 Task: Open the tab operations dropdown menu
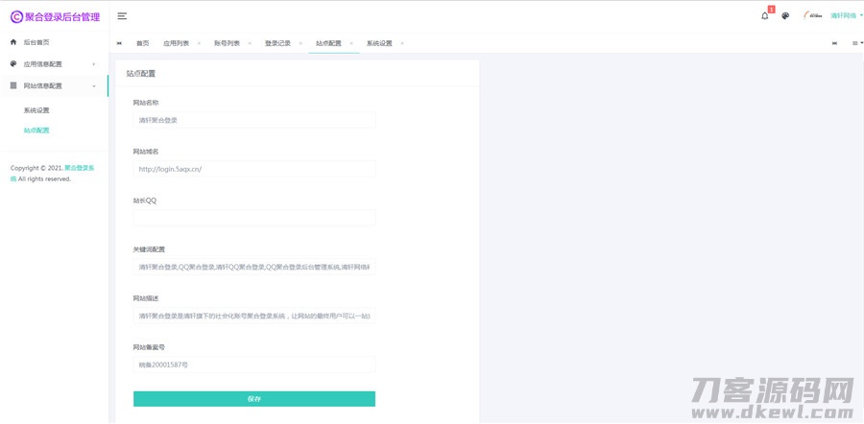[x=856, y=43]
